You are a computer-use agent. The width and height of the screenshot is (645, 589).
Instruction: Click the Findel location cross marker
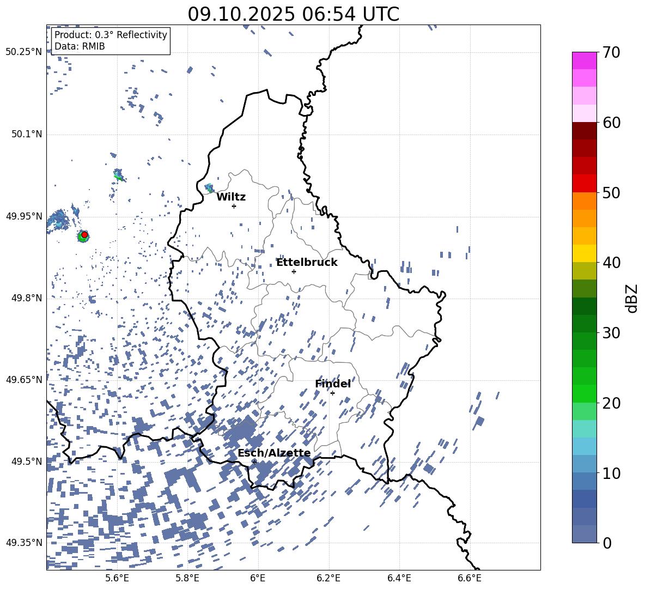tap(332, 393)
